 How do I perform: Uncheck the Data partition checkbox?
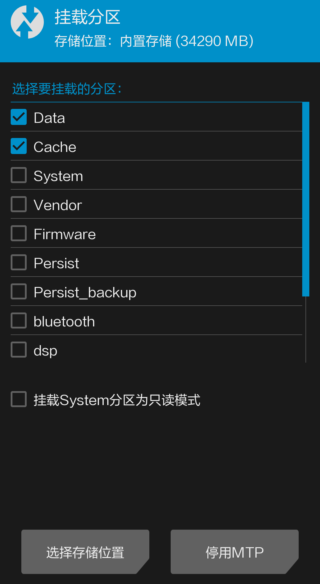coord(19,117)
